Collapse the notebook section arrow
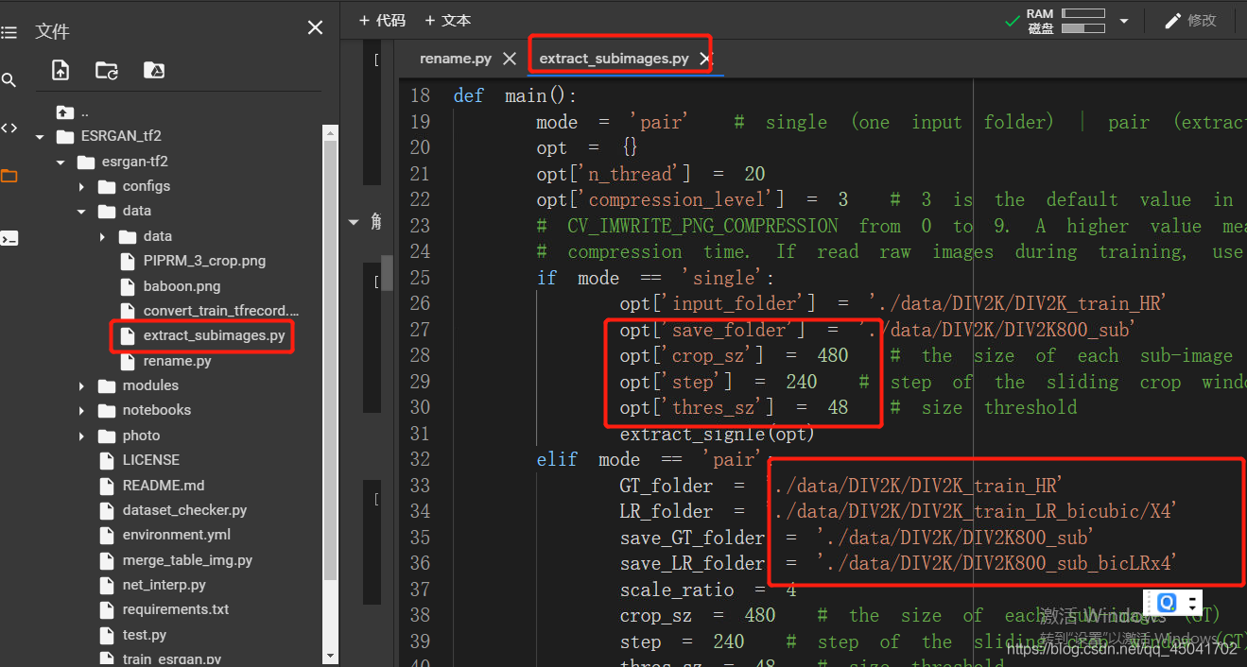 point(355,222)
